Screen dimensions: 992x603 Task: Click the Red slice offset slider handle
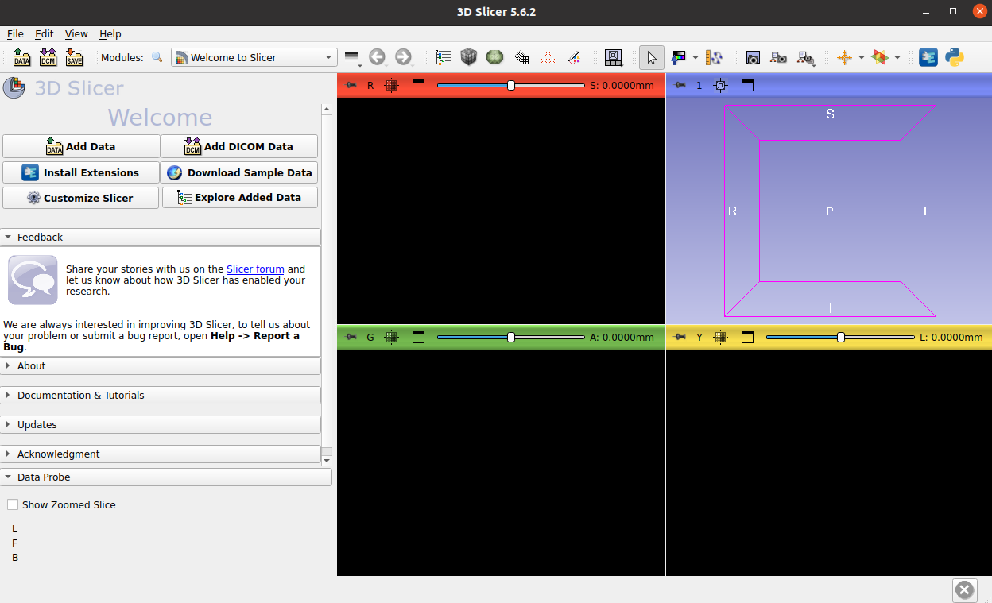pyautogui.click(x=511, y=85)
